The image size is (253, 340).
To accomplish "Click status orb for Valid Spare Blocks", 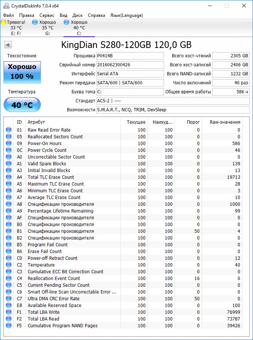I will pos(9,163).
